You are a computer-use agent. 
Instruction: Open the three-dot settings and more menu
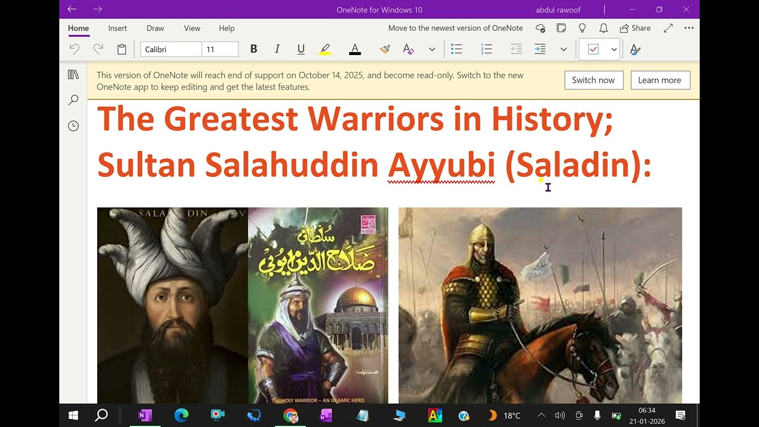click(688, 28)
